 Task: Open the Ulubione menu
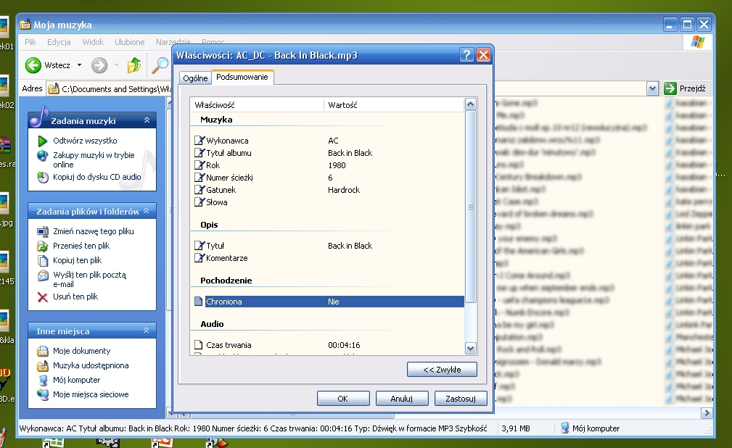click(x=130, y=42)
